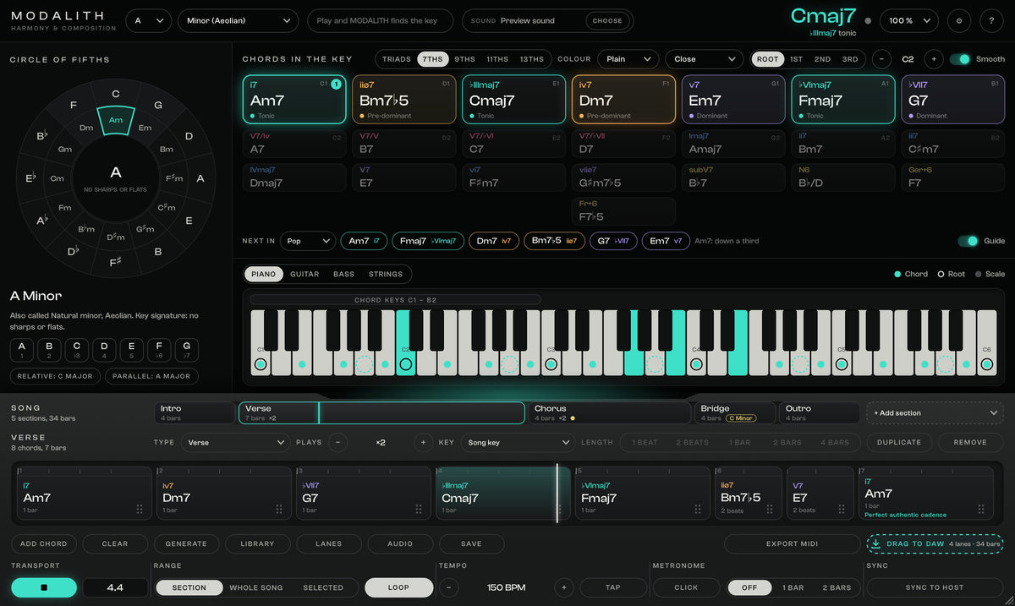Click Choose for the preview sound
Image resolution: width=1015 pixels, height=606 pixels.
(607, 20)
